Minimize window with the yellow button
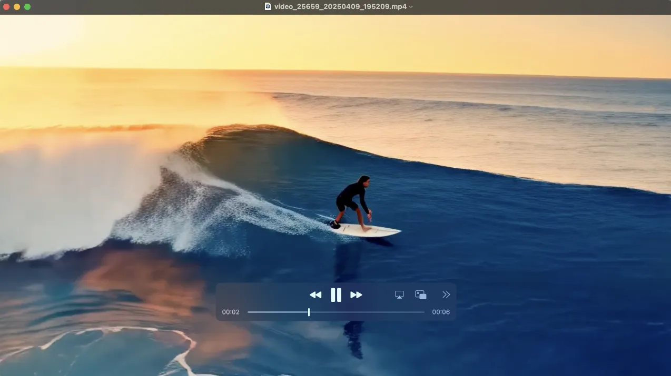The width and height of the screenshot is (671, 376). coord(17,7)
